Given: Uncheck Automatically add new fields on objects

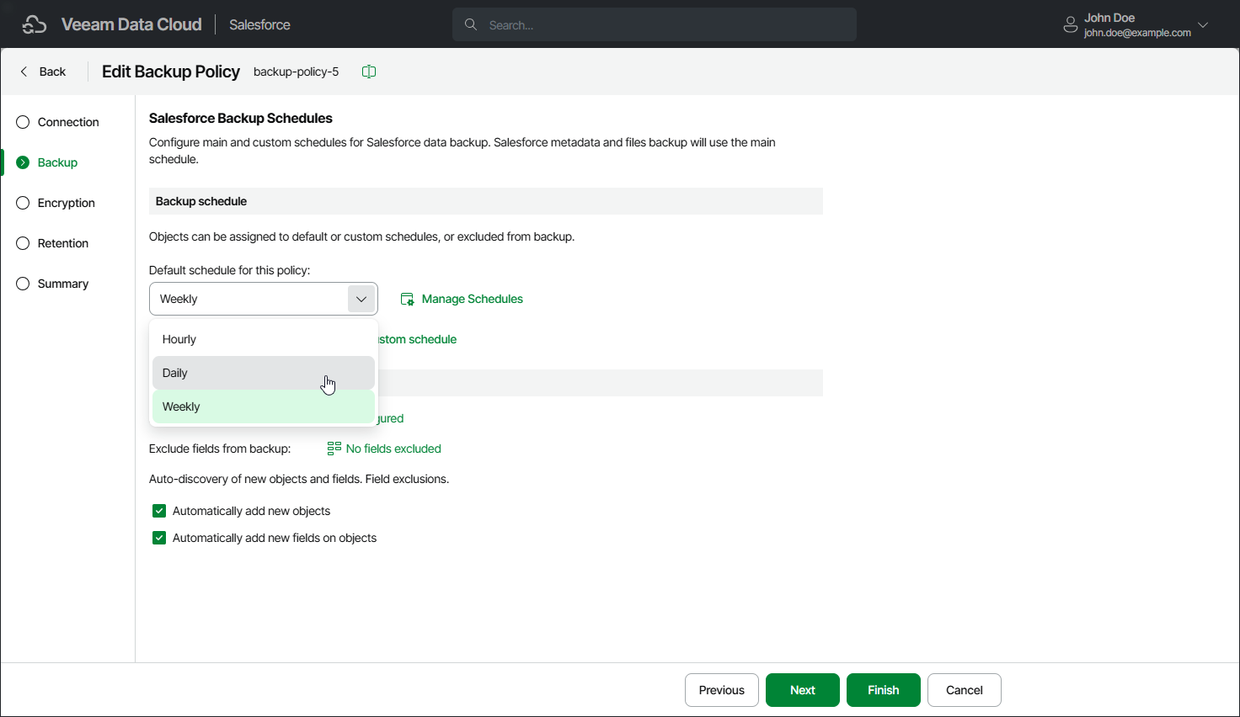Looking at the screenshot, I should click(x=159, y=538).
